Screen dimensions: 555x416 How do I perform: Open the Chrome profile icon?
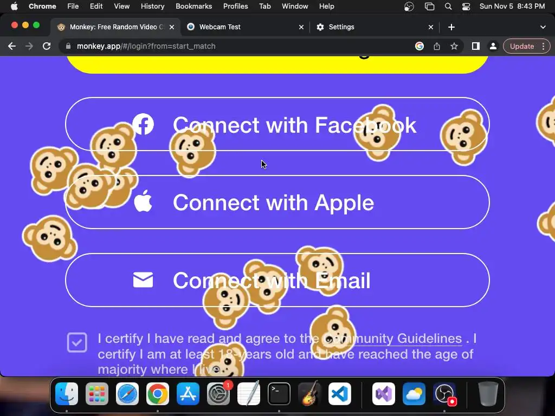click(493, 46)
